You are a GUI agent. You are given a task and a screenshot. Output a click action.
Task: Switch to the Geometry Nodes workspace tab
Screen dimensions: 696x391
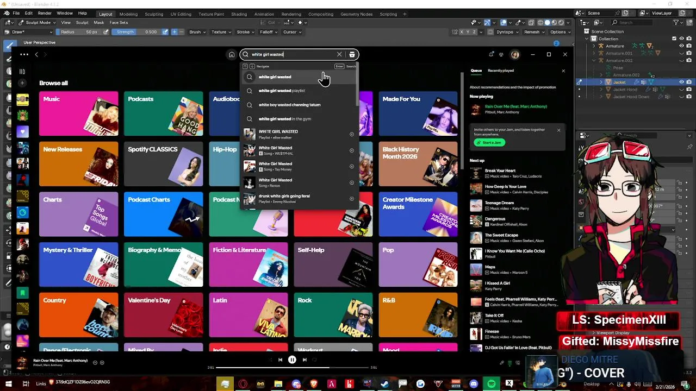357,14
